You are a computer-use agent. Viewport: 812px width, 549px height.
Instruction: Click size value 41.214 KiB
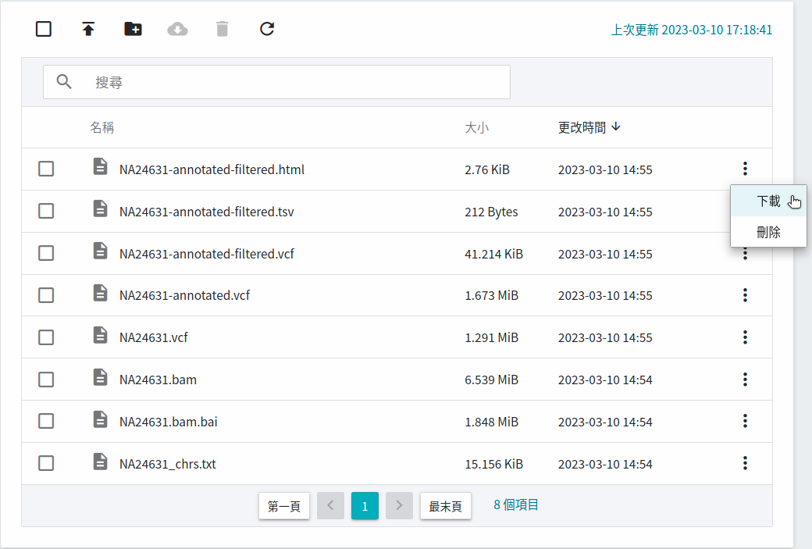coord(493,255)
